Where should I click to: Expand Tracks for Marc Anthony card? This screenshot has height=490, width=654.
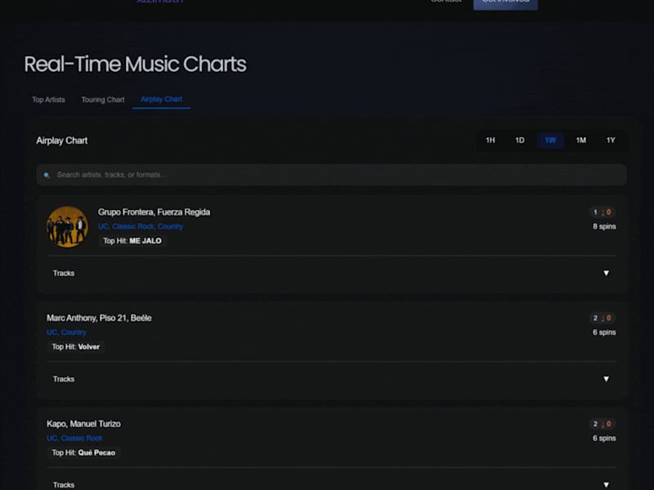(331, 379)
